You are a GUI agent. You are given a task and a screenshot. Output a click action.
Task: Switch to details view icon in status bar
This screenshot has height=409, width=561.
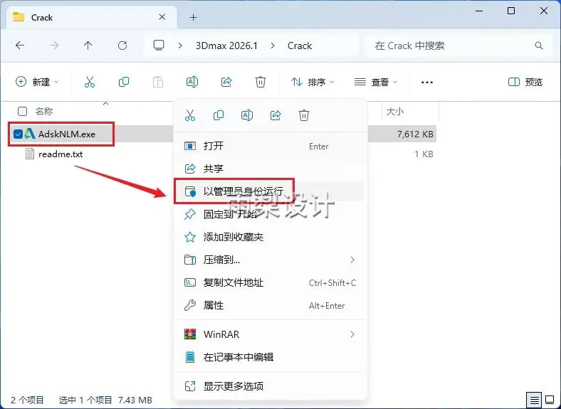pyautogui.click(x=534, y=399)
